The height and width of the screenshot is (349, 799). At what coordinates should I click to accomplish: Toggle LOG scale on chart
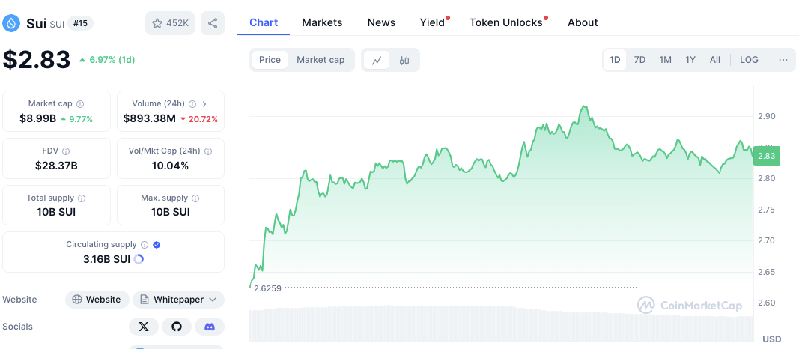(749, 60)
